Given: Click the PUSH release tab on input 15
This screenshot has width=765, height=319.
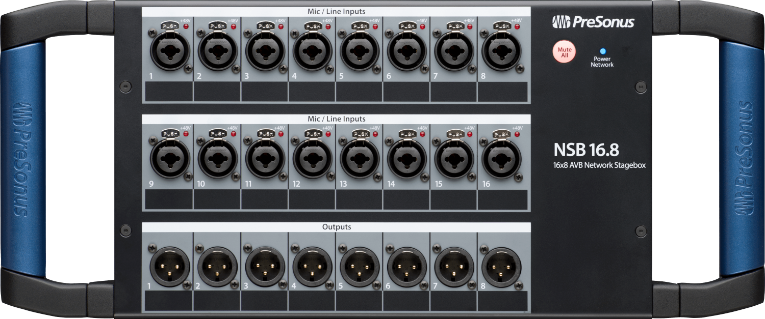Looking at the screenshot, I should (x=454, y=134).
